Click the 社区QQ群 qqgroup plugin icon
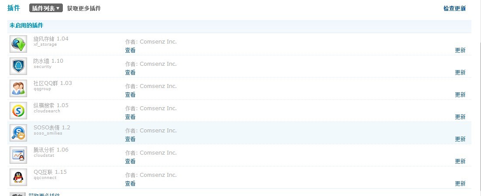Viewport: 481px width, 196px height. tap(18, 88)
